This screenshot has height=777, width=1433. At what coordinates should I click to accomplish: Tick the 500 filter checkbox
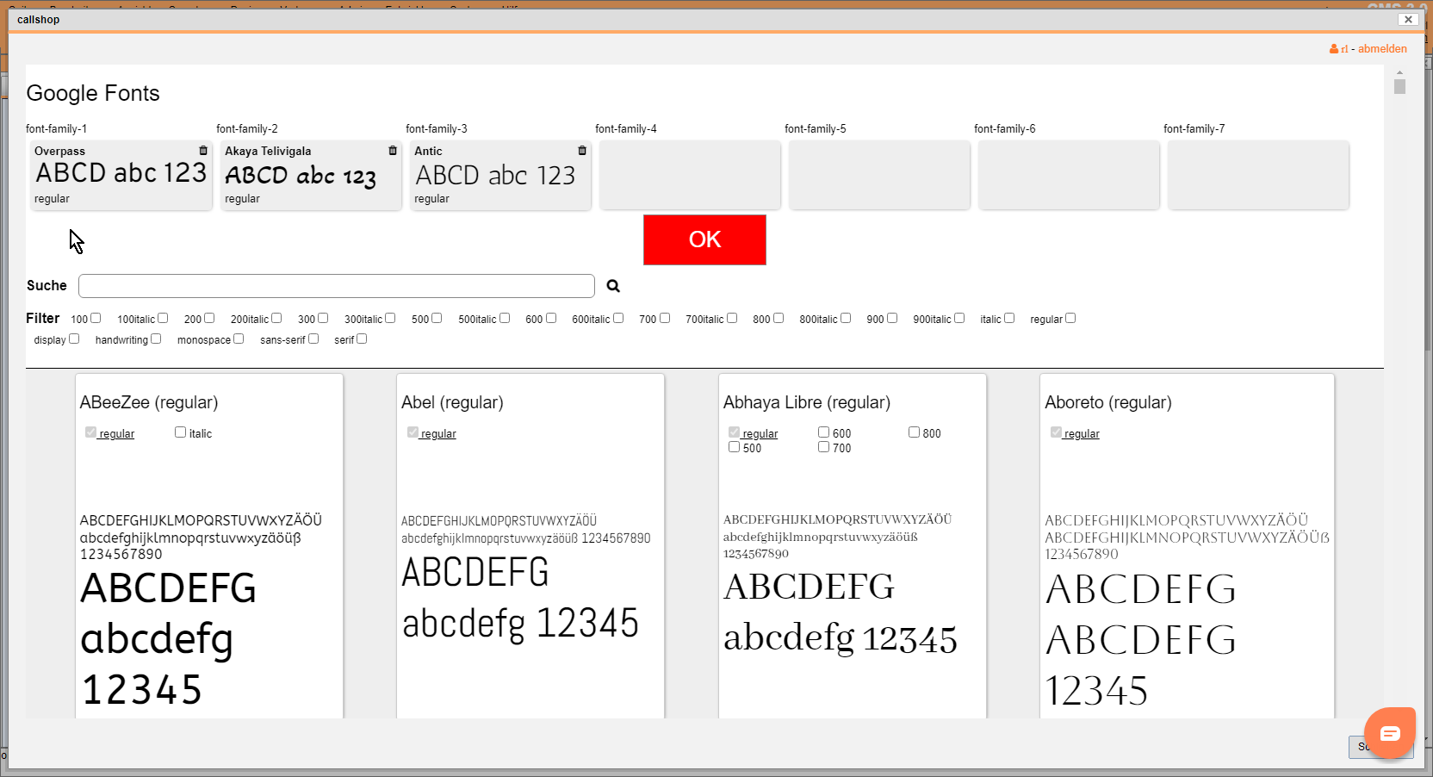[437, 318]
